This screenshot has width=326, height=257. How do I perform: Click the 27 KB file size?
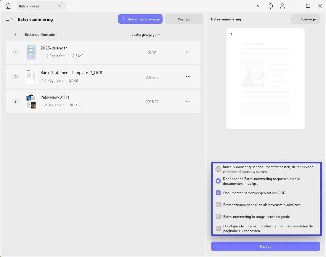73,80
